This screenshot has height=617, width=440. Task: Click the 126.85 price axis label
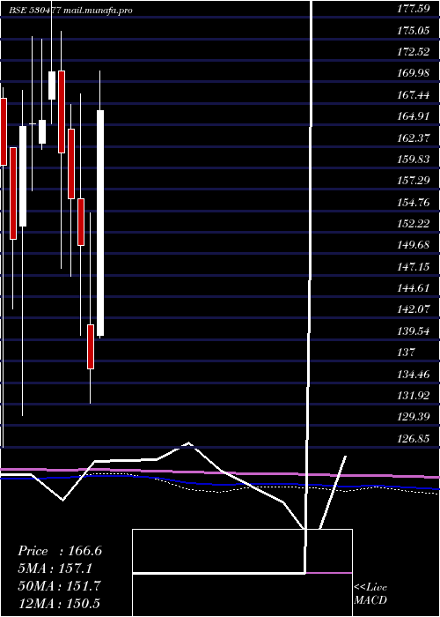pyautogui.click(x=414, y=439)
